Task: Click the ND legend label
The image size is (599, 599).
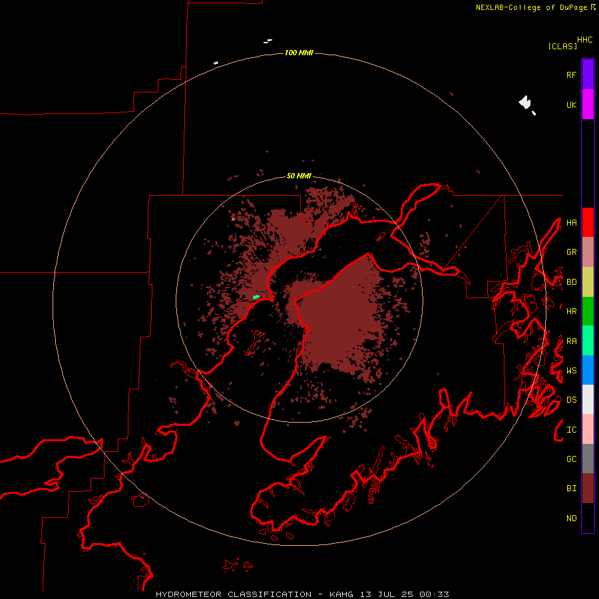Action: (571, 518)
